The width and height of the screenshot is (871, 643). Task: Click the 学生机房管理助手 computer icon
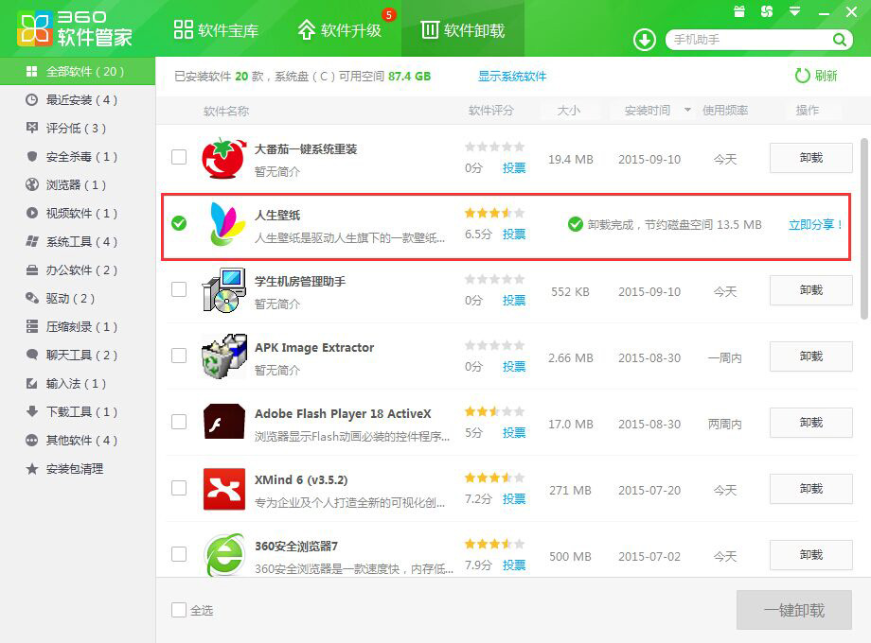click(x=223, y=290)
